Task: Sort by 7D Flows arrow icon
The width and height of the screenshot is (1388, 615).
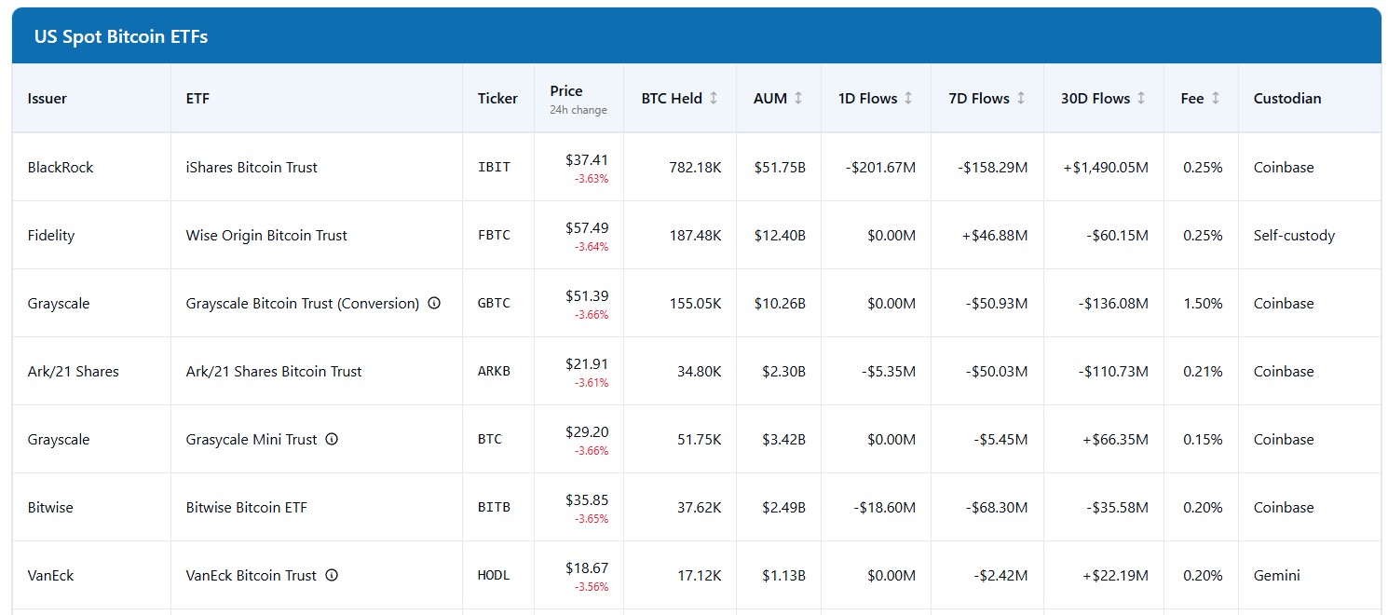Action: coord(1021,98)
